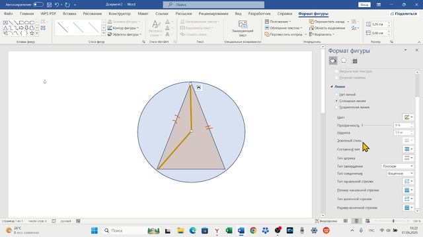Viewport: 423px width, 237px height.
Task: Redo the action
Action: click(x=67, y=5)
